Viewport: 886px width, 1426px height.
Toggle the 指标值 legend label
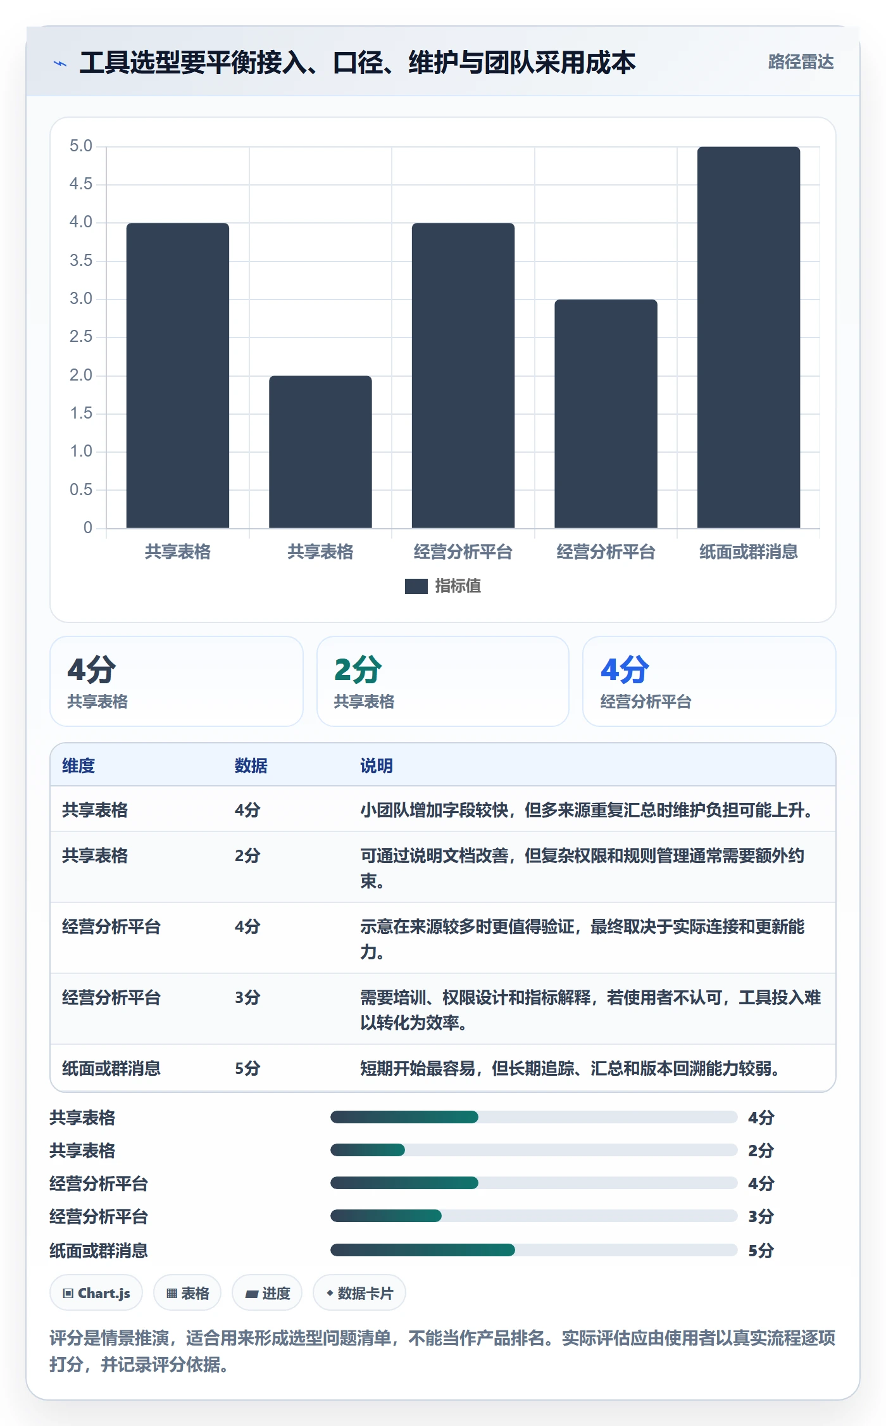coord(458,586)
